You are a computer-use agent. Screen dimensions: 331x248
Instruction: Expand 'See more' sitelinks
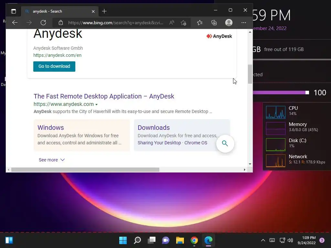click(52, 160)
